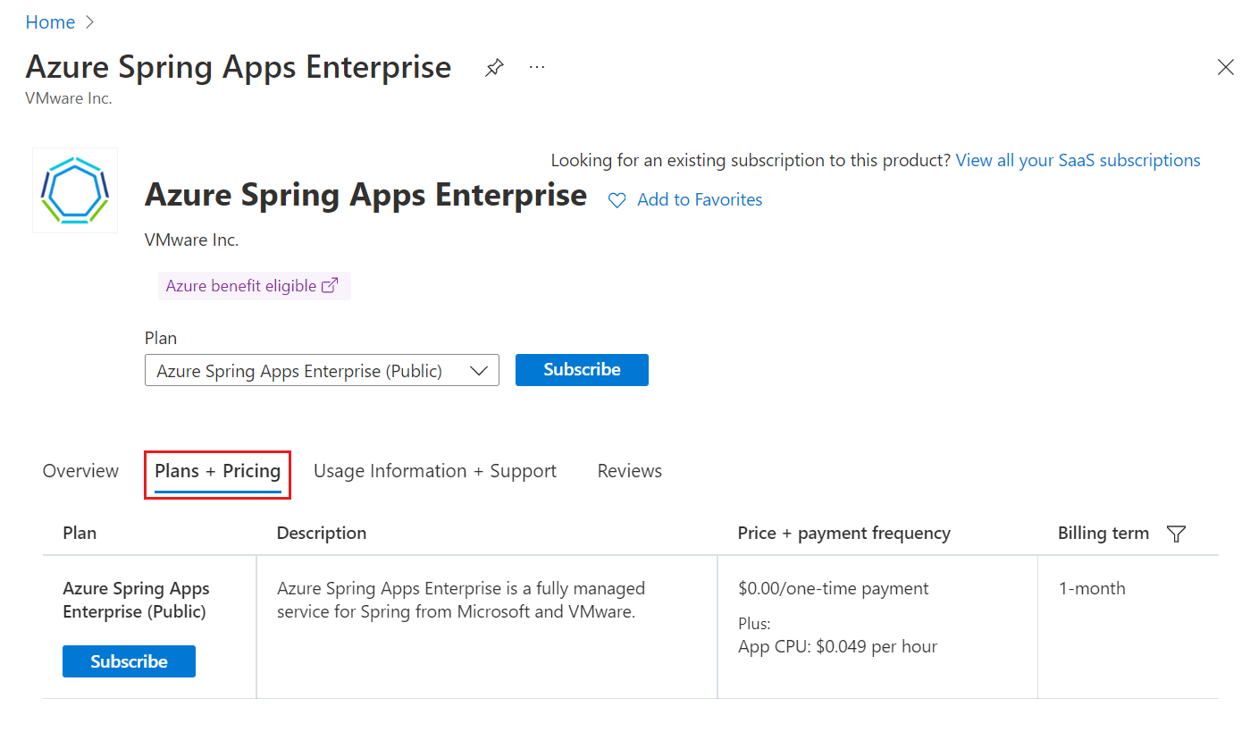This screenshot has height=732, width=1250.
Task: Select the Plans + Pricing tab
Action: (218, 471)
